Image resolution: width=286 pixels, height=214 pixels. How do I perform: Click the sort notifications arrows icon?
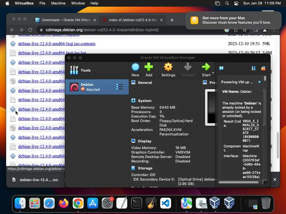click(x=254, y=69)
